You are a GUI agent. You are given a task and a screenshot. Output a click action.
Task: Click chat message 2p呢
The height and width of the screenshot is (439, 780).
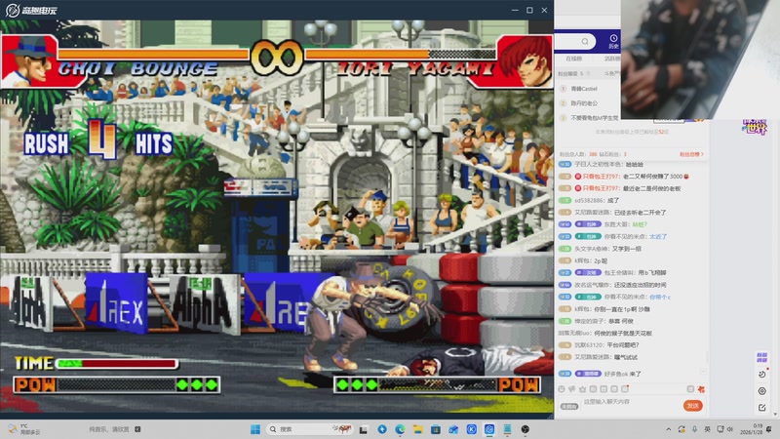click(601, 260)
